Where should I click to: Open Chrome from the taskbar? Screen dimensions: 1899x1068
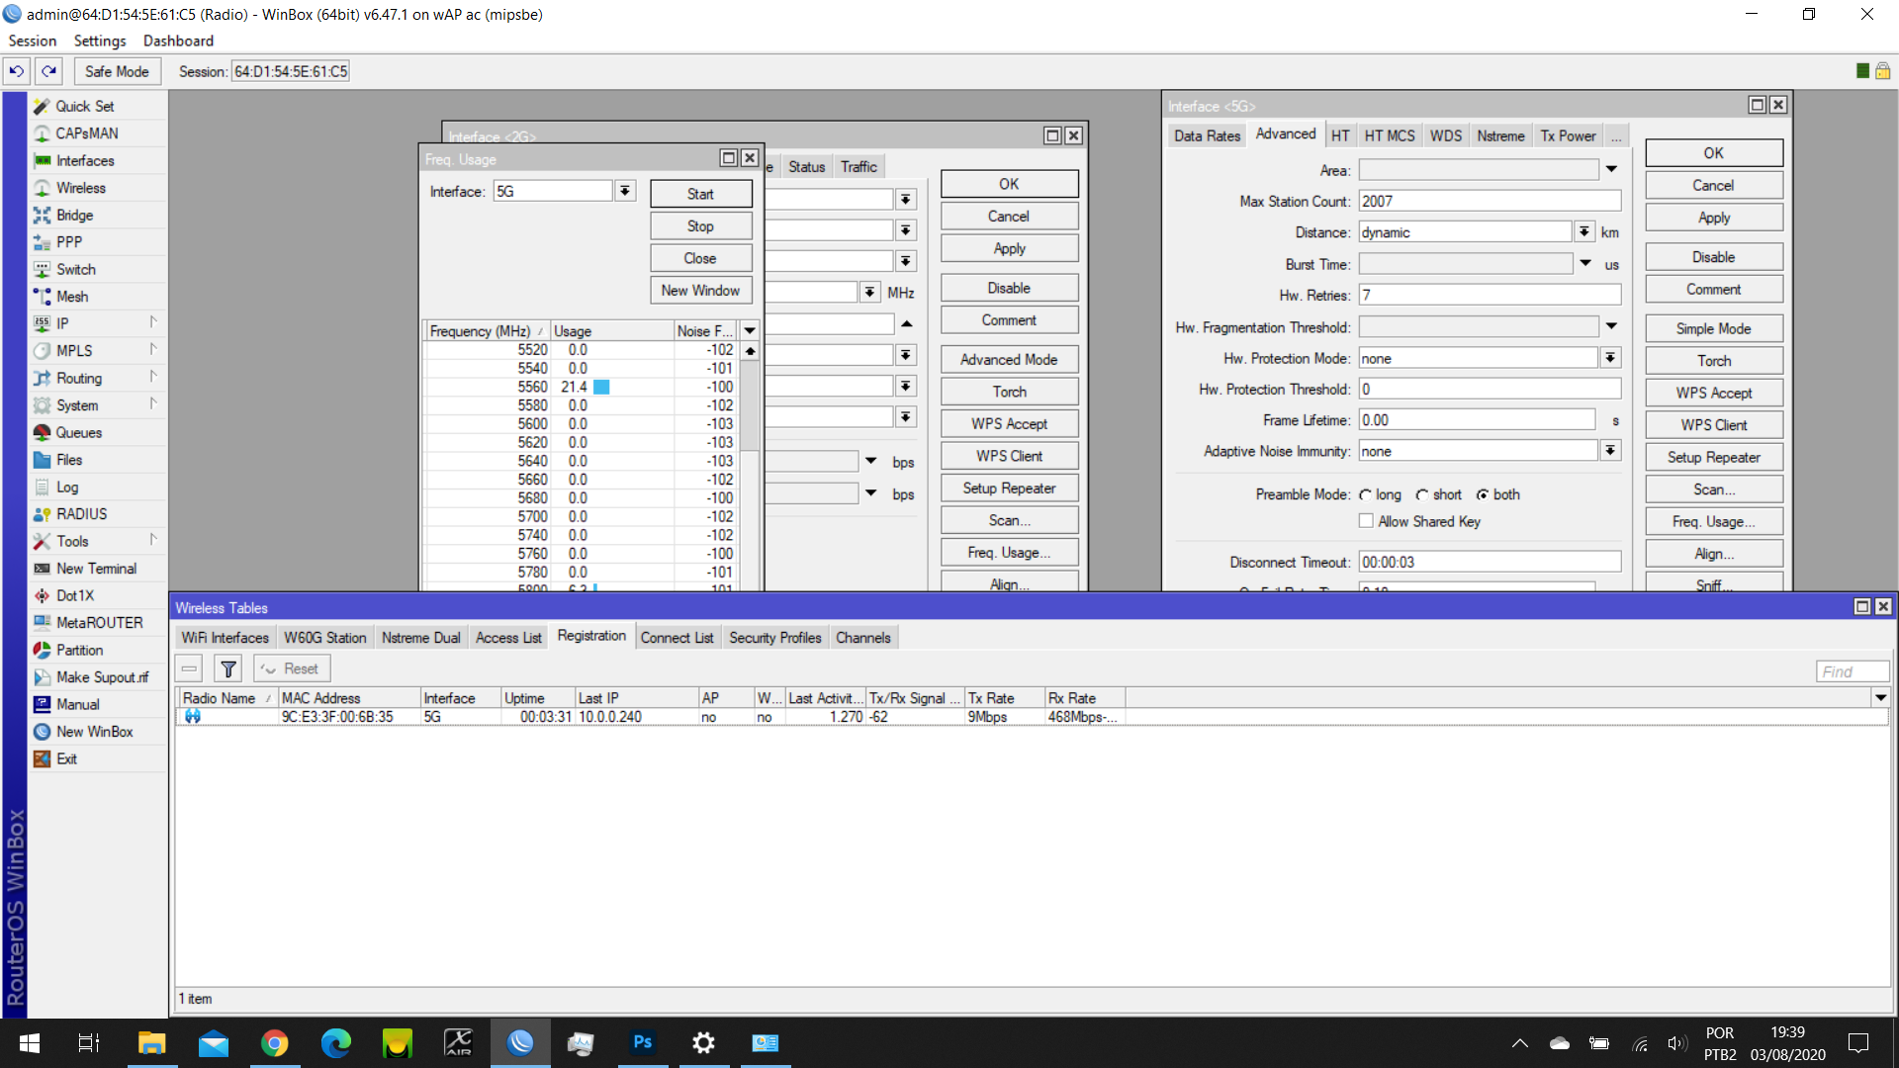tap(275, 1043)
